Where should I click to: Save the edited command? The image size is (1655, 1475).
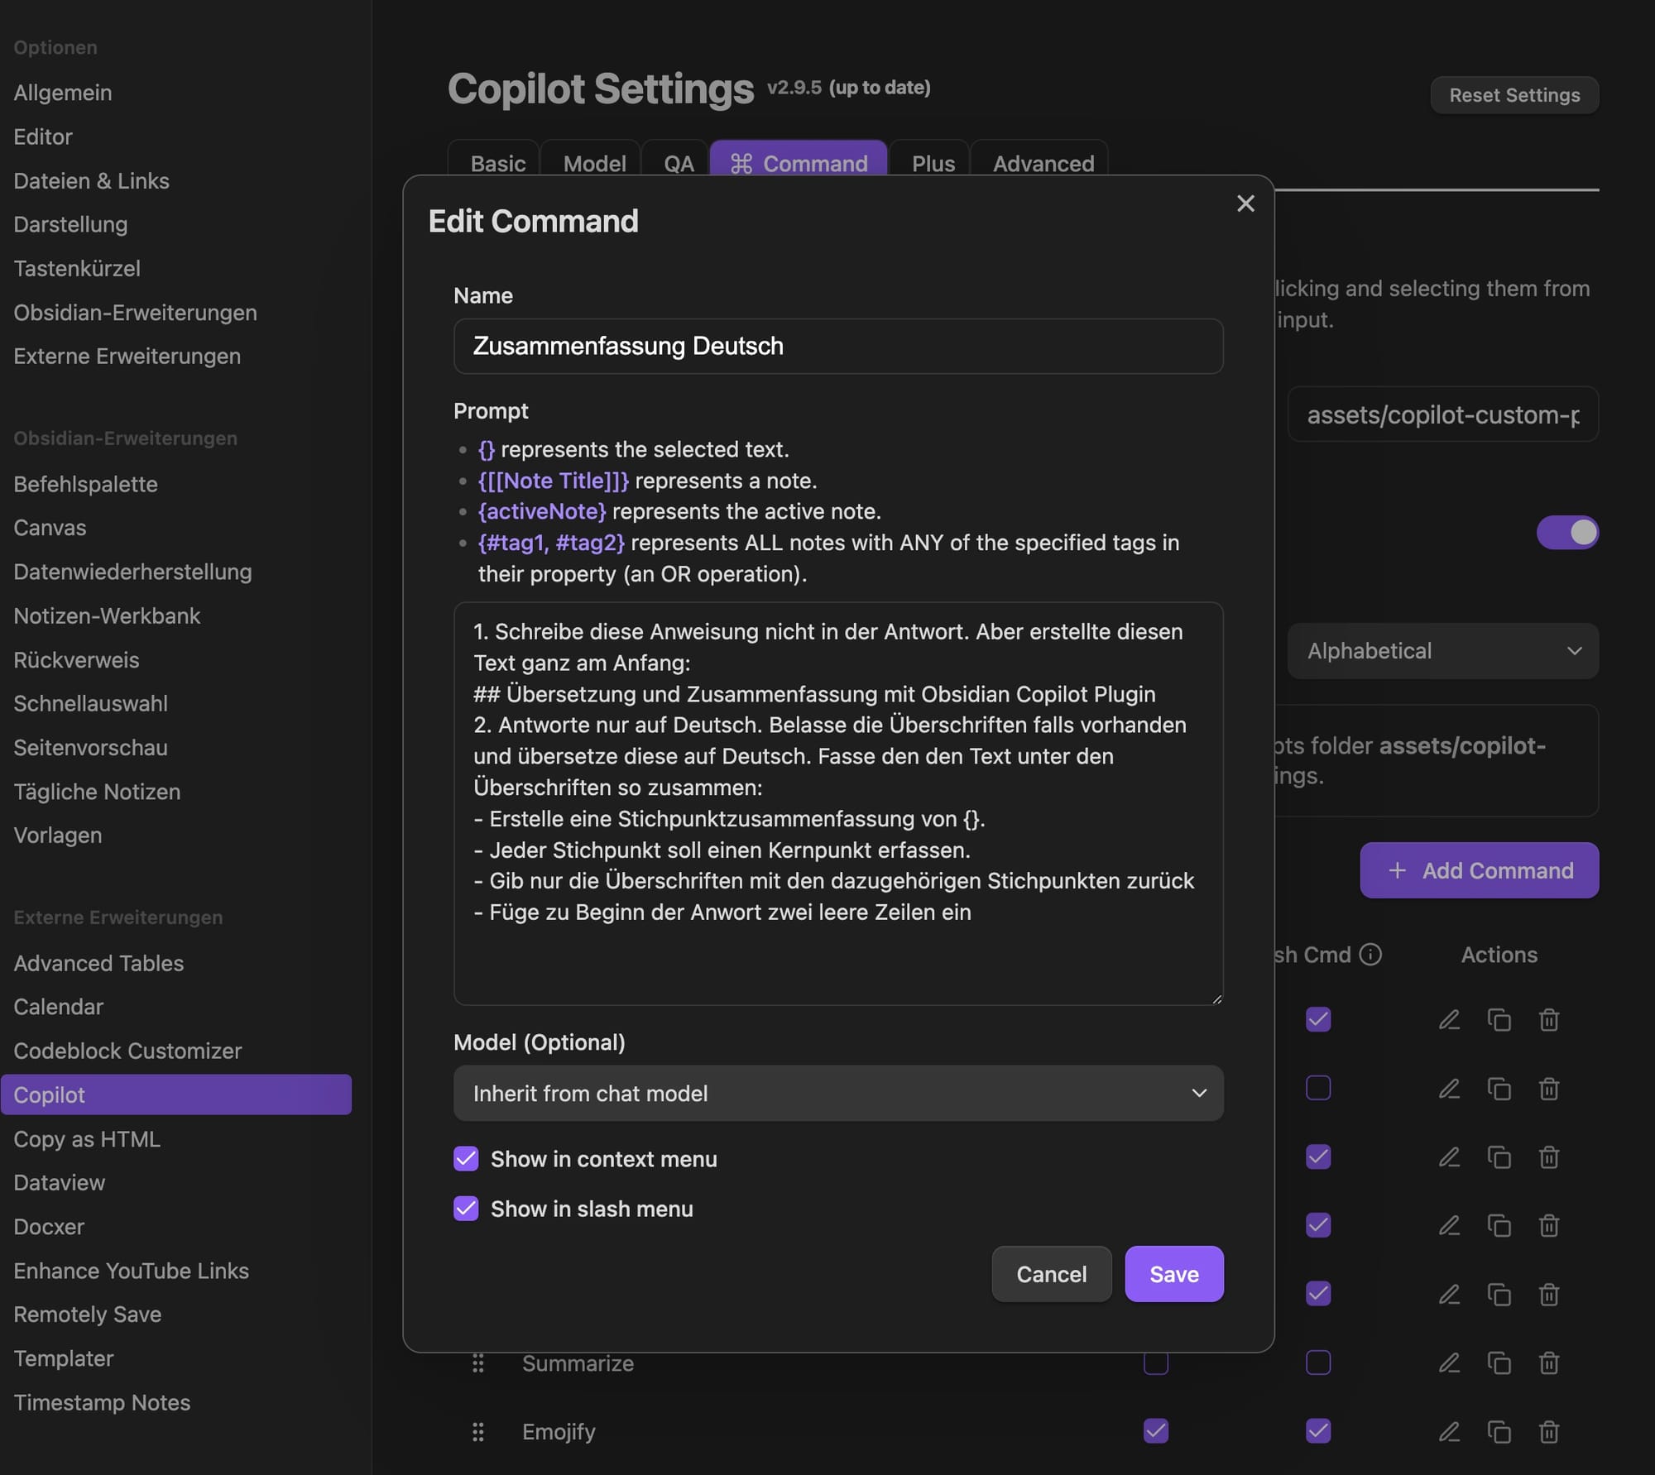(x=1173, y=1274)
